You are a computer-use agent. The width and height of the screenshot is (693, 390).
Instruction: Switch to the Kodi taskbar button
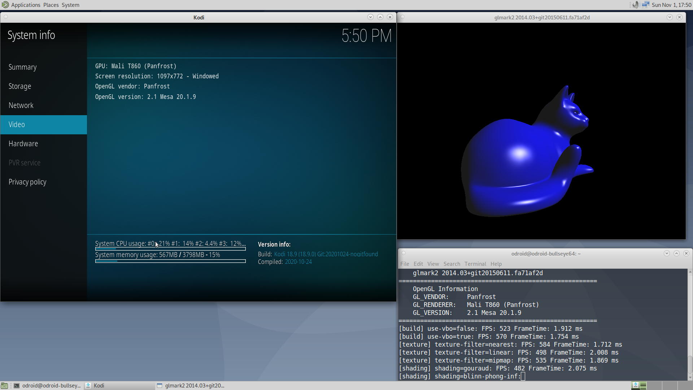point(119,386)
